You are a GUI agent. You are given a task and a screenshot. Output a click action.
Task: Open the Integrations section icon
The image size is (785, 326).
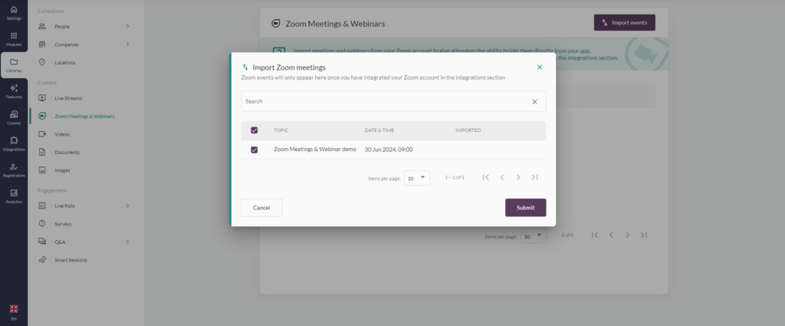(x=14, y=143)
